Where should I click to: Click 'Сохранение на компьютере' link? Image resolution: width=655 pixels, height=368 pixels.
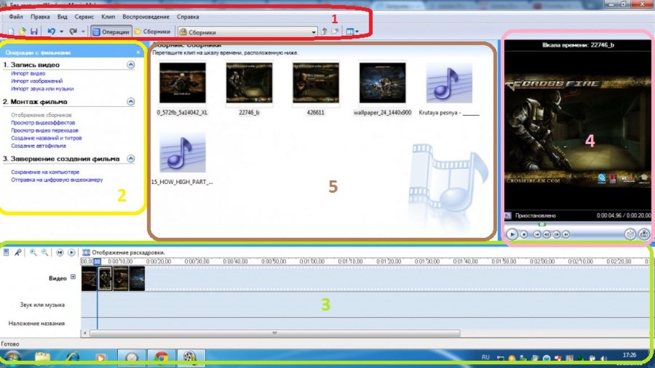coord(45,172)
